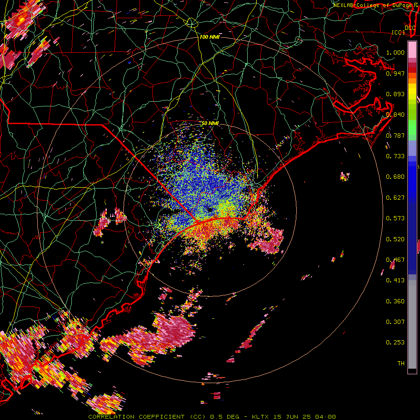Screen dimensions: 420x420
Task: Click the 0.307 color scale value
Action: coord(395,322)
